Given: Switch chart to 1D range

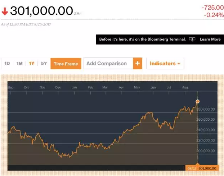Looking at the screenshot, I should (x=7, y=64).
